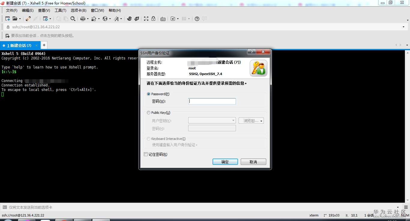Open the 查看(V) menu
410x221 pixels.
coord(44,11)
